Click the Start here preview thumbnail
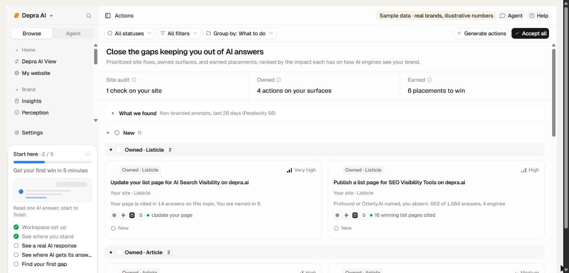The image size is (569, 273). click(x=53, y=190)
